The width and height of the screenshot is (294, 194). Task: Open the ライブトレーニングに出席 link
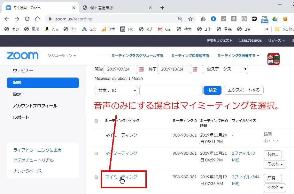point(37,150)
